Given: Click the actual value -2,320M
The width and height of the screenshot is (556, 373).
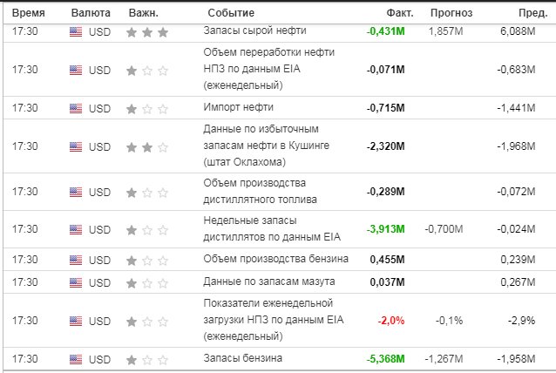Looking at the screenshot, I should coord(385,146).
